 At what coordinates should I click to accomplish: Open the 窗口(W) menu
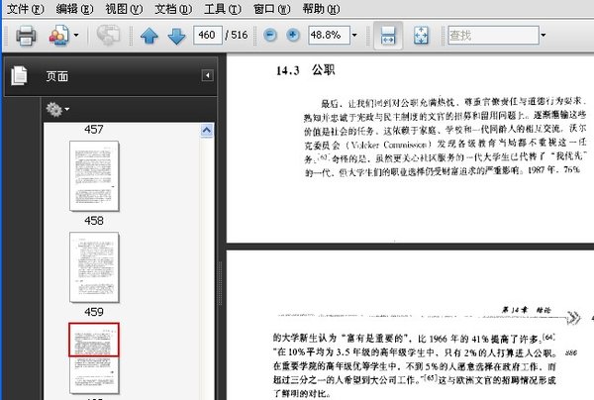[x=271, y=8]
